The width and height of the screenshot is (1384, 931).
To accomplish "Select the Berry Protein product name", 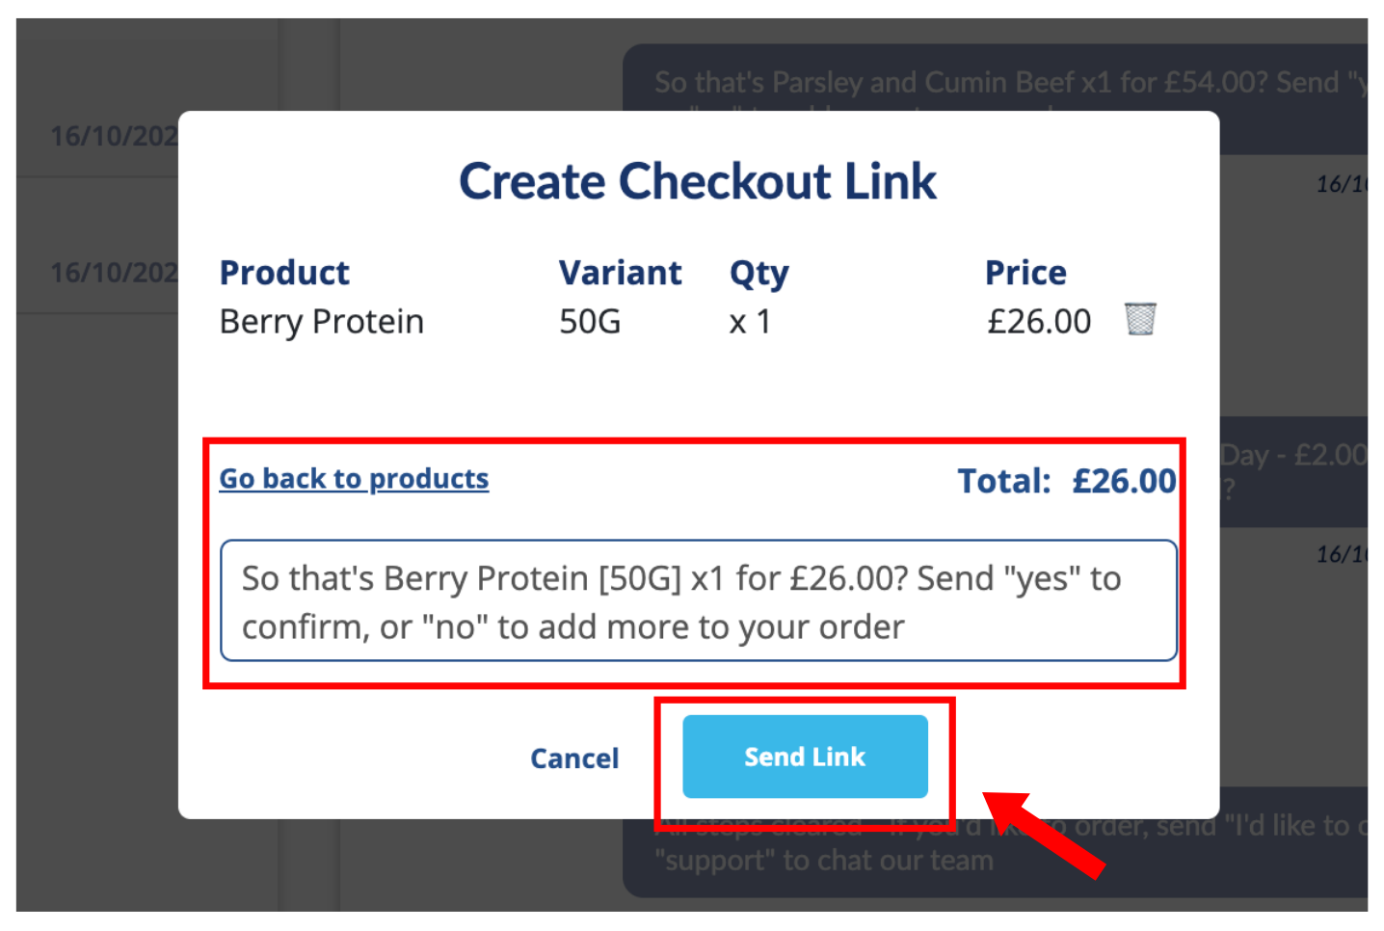I will click(322, 322).
